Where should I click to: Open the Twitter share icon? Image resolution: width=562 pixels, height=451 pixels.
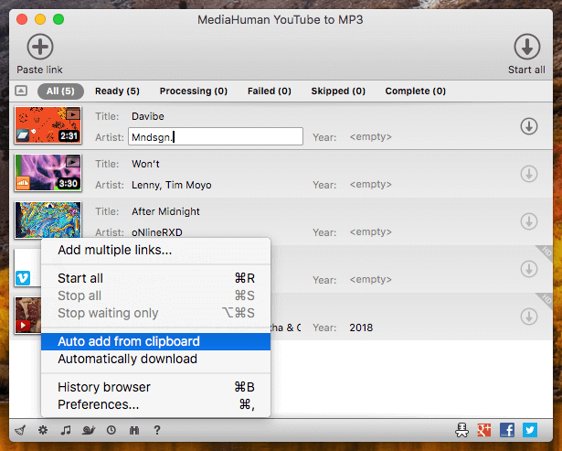tap(530, 430)
